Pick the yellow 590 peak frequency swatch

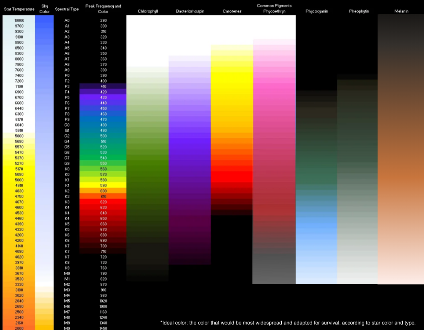[103, 186]
